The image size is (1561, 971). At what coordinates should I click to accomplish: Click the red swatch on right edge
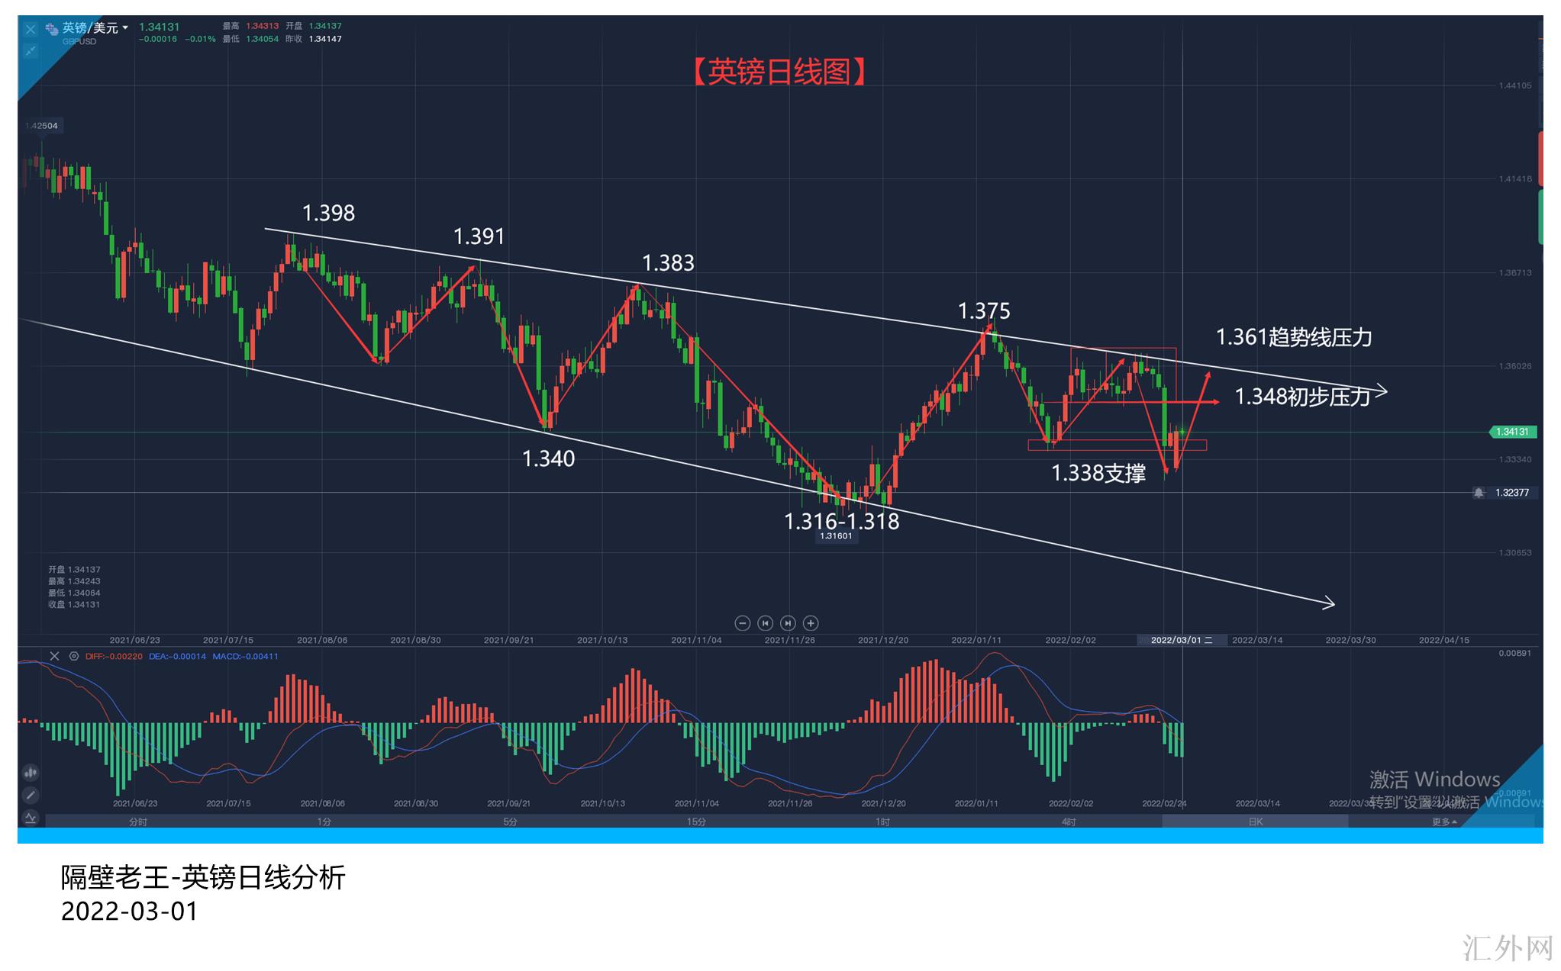click(x=1540, y=159)
